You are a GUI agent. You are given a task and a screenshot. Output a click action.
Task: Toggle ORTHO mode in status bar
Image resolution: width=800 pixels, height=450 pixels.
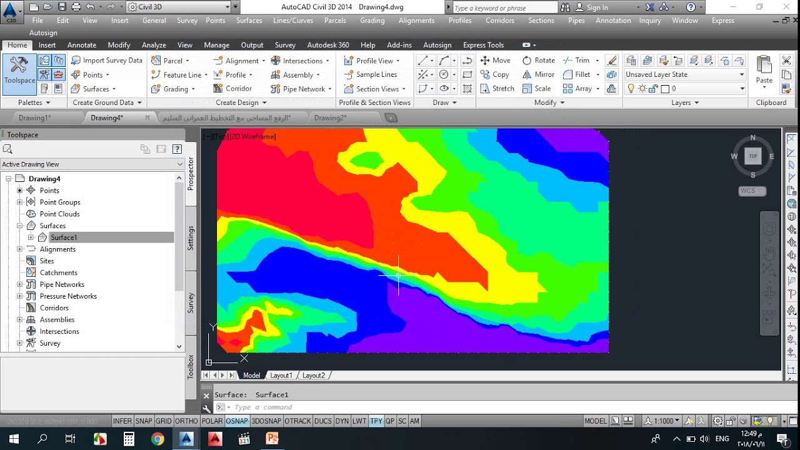(186, 421)
